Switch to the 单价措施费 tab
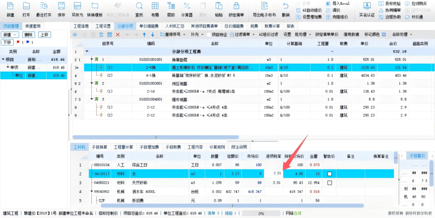Image resolution: width=435 pixels, height=218 pixels. (149, 26)
